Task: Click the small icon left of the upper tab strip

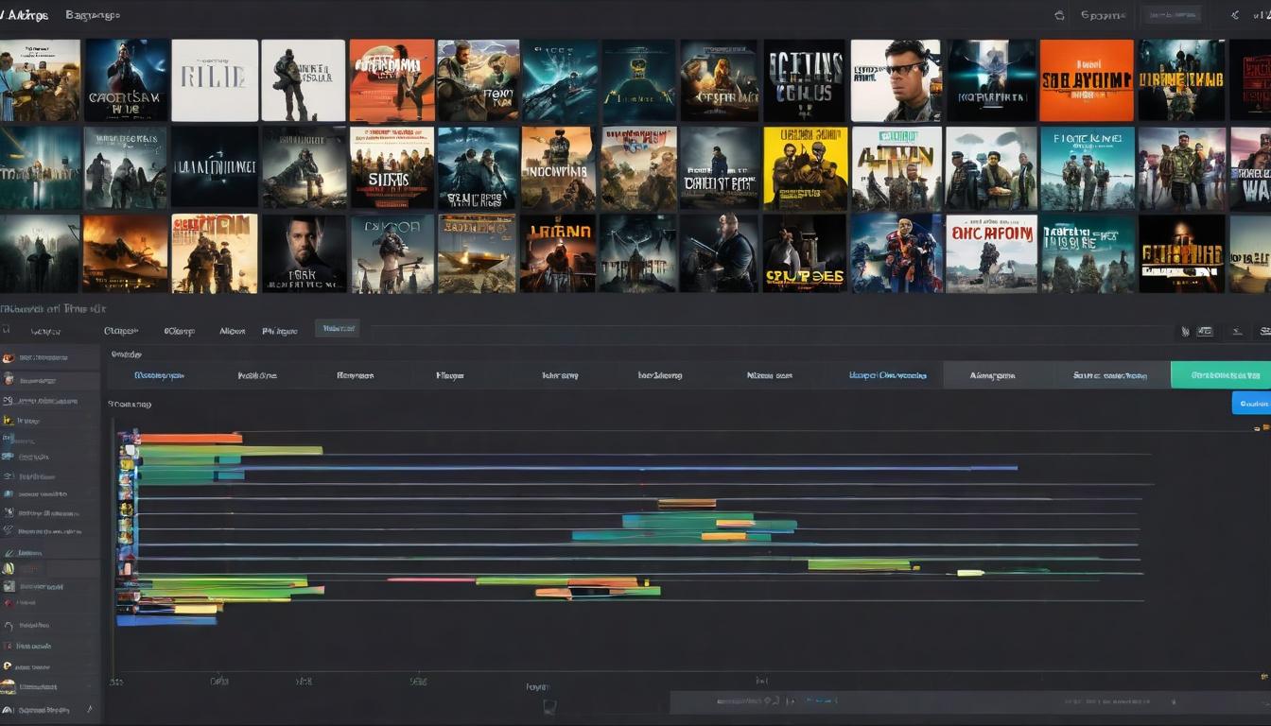Action: [6, 331]
